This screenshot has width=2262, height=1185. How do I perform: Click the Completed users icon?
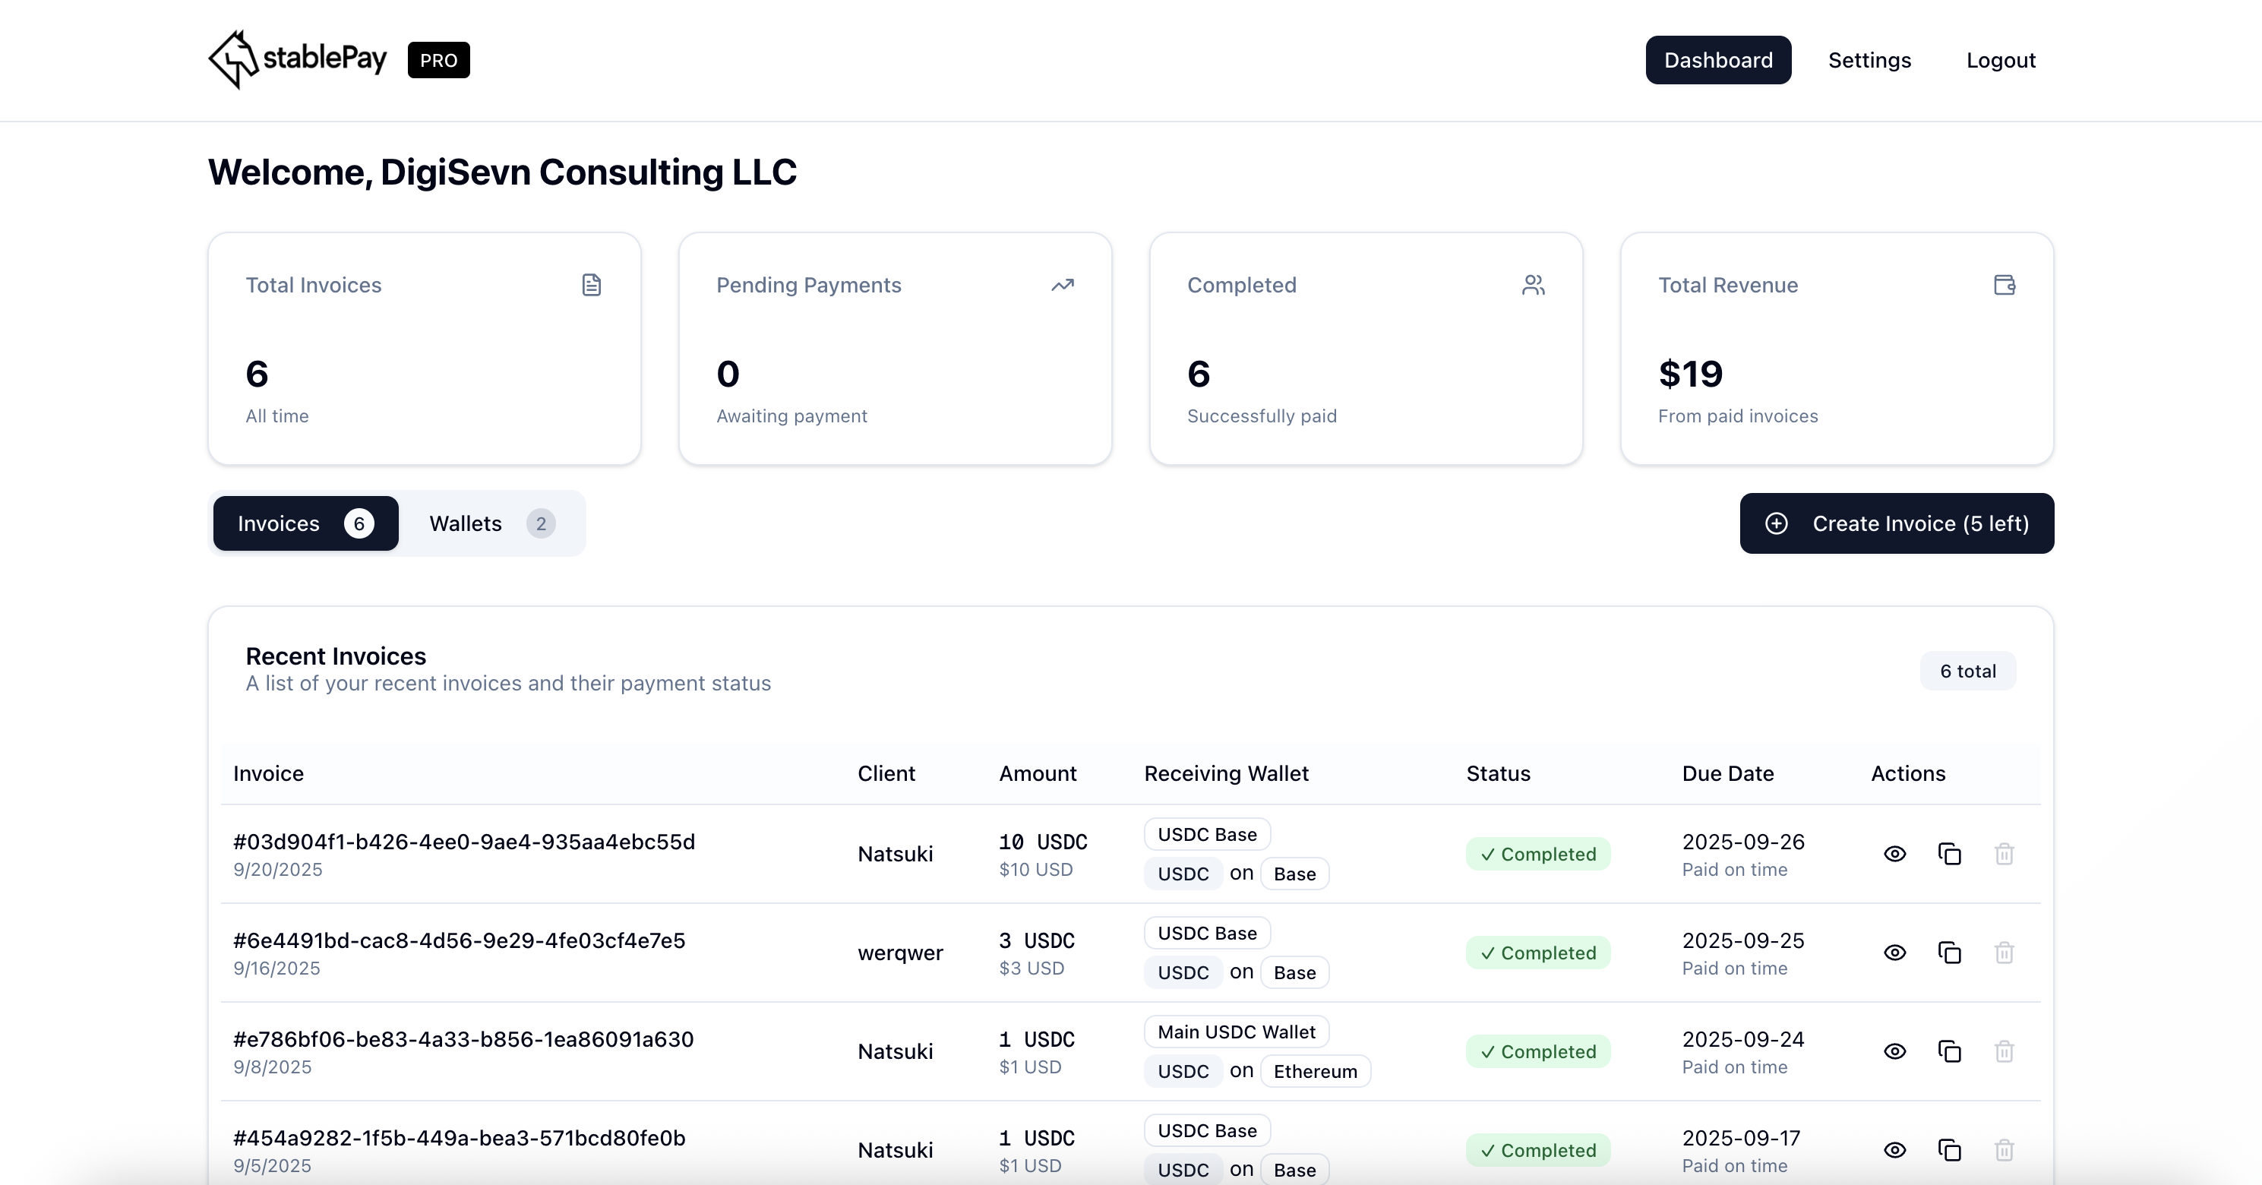click(x=1533, y=286)
